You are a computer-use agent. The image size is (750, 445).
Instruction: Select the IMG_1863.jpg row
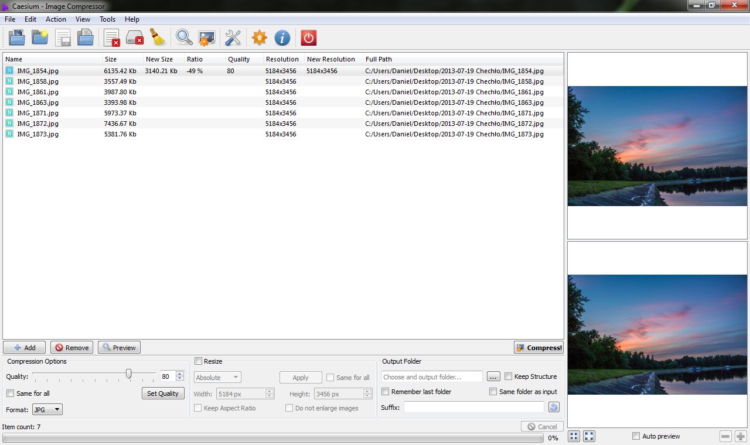click(283, 102)
